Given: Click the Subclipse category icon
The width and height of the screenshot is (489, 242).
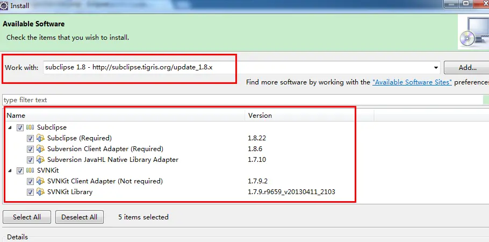Looking at the screenshot, I should [x=30, y=127].
